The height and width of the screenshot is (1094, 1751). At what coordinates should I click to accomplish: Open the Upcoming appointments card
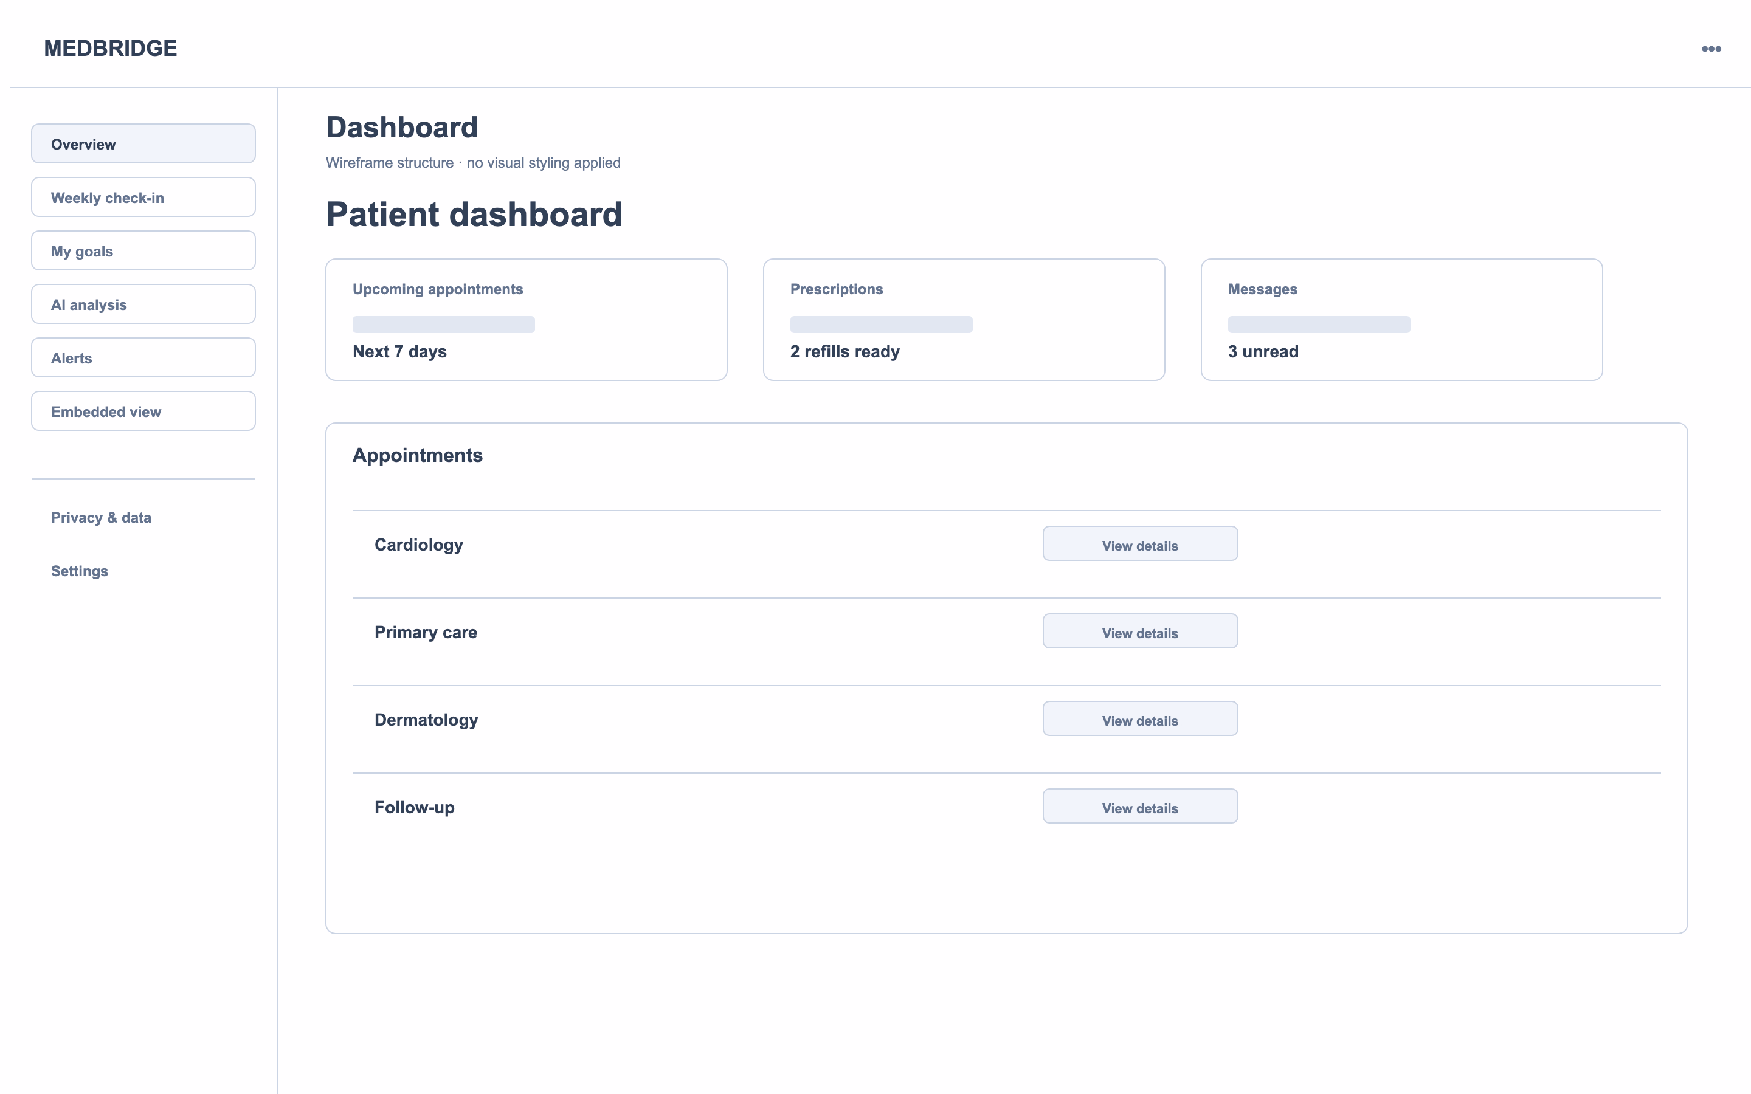pyautogui.click(x=526, y=320)
